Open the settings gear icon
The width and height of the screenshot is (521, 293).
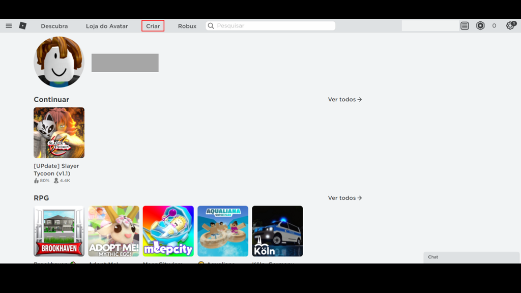click(x=510, y=25)
